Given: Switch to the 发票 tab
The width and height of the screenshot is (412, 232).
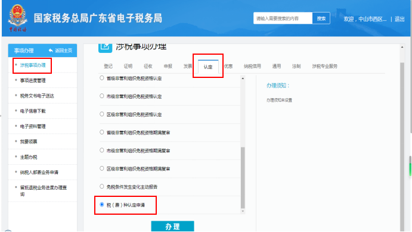Looking at the screenshot, I should point(188,66).
